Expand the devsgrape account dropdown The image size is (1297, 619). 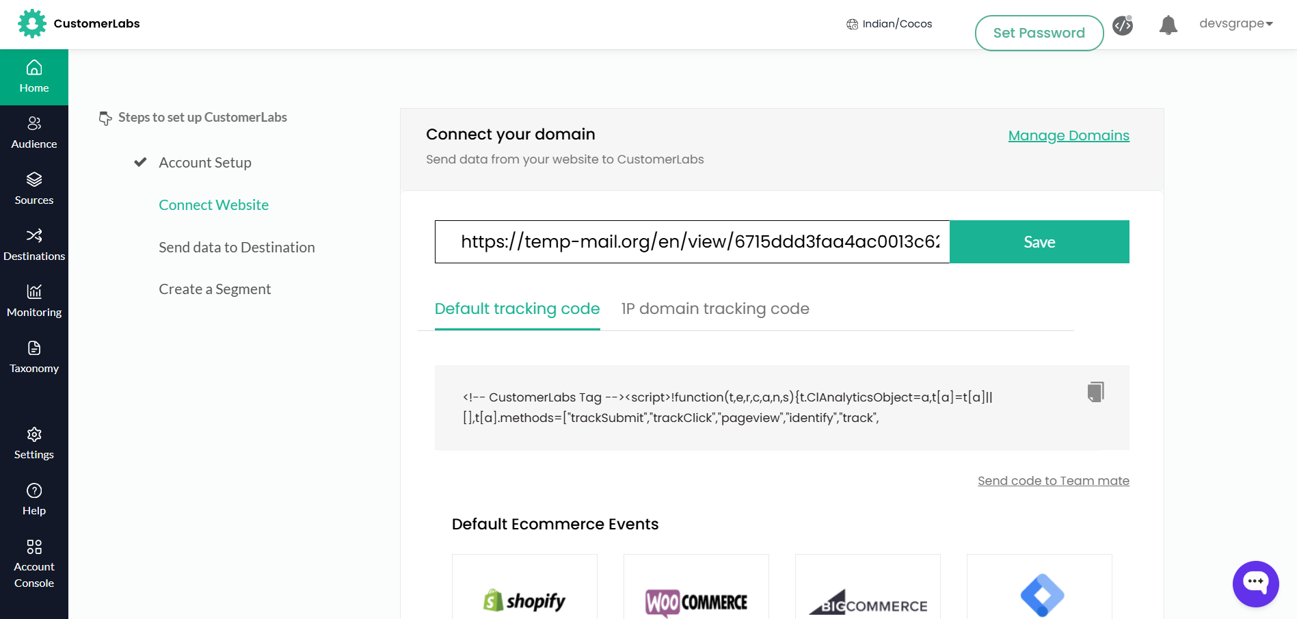[1235, 23]
